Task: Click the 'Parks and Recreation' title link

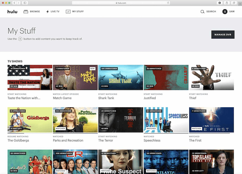Action: pyautogui.click(x=68, y=140)
